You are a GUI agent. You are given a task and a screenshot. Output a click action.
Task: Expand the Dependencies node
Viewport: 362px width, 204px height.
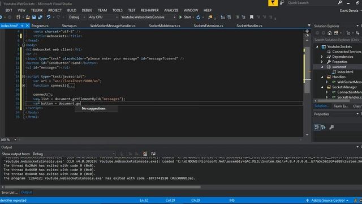coord(322,57)
